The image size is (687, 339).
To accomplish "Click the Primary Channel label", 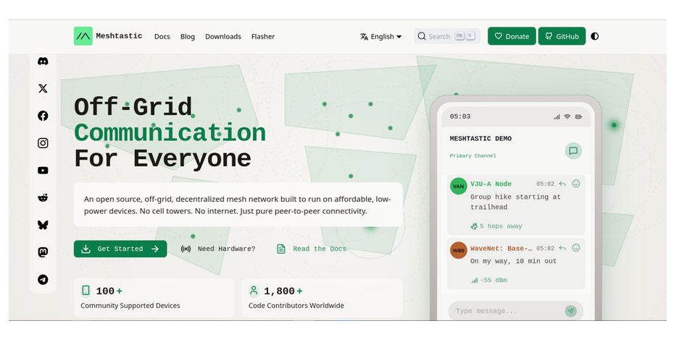I will tap(472, 155).
